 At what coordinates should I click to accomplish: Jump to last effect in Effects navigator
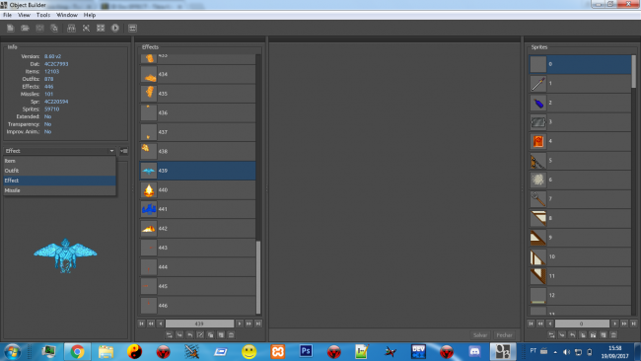tap(258, 324)
